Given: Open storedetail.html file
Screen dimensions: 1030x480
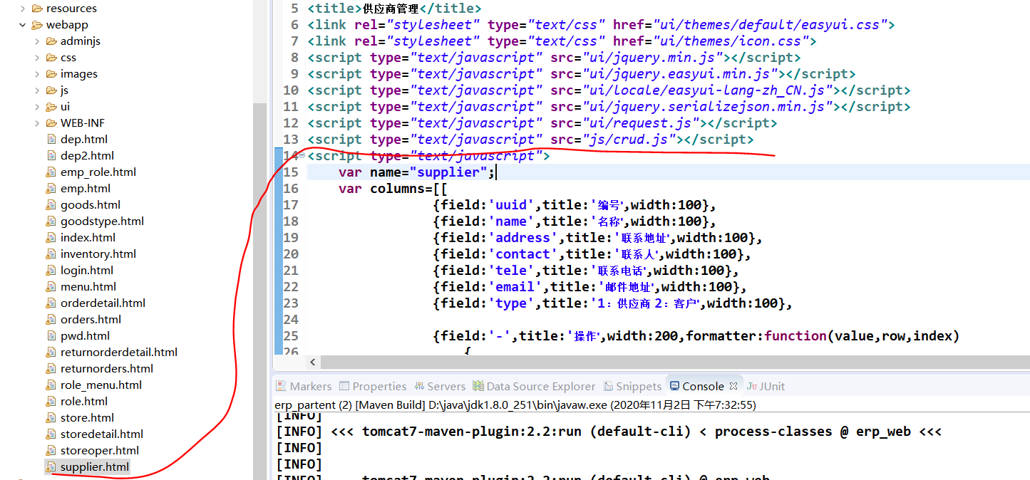Looking at the screenshot, I should coord(101,434).
